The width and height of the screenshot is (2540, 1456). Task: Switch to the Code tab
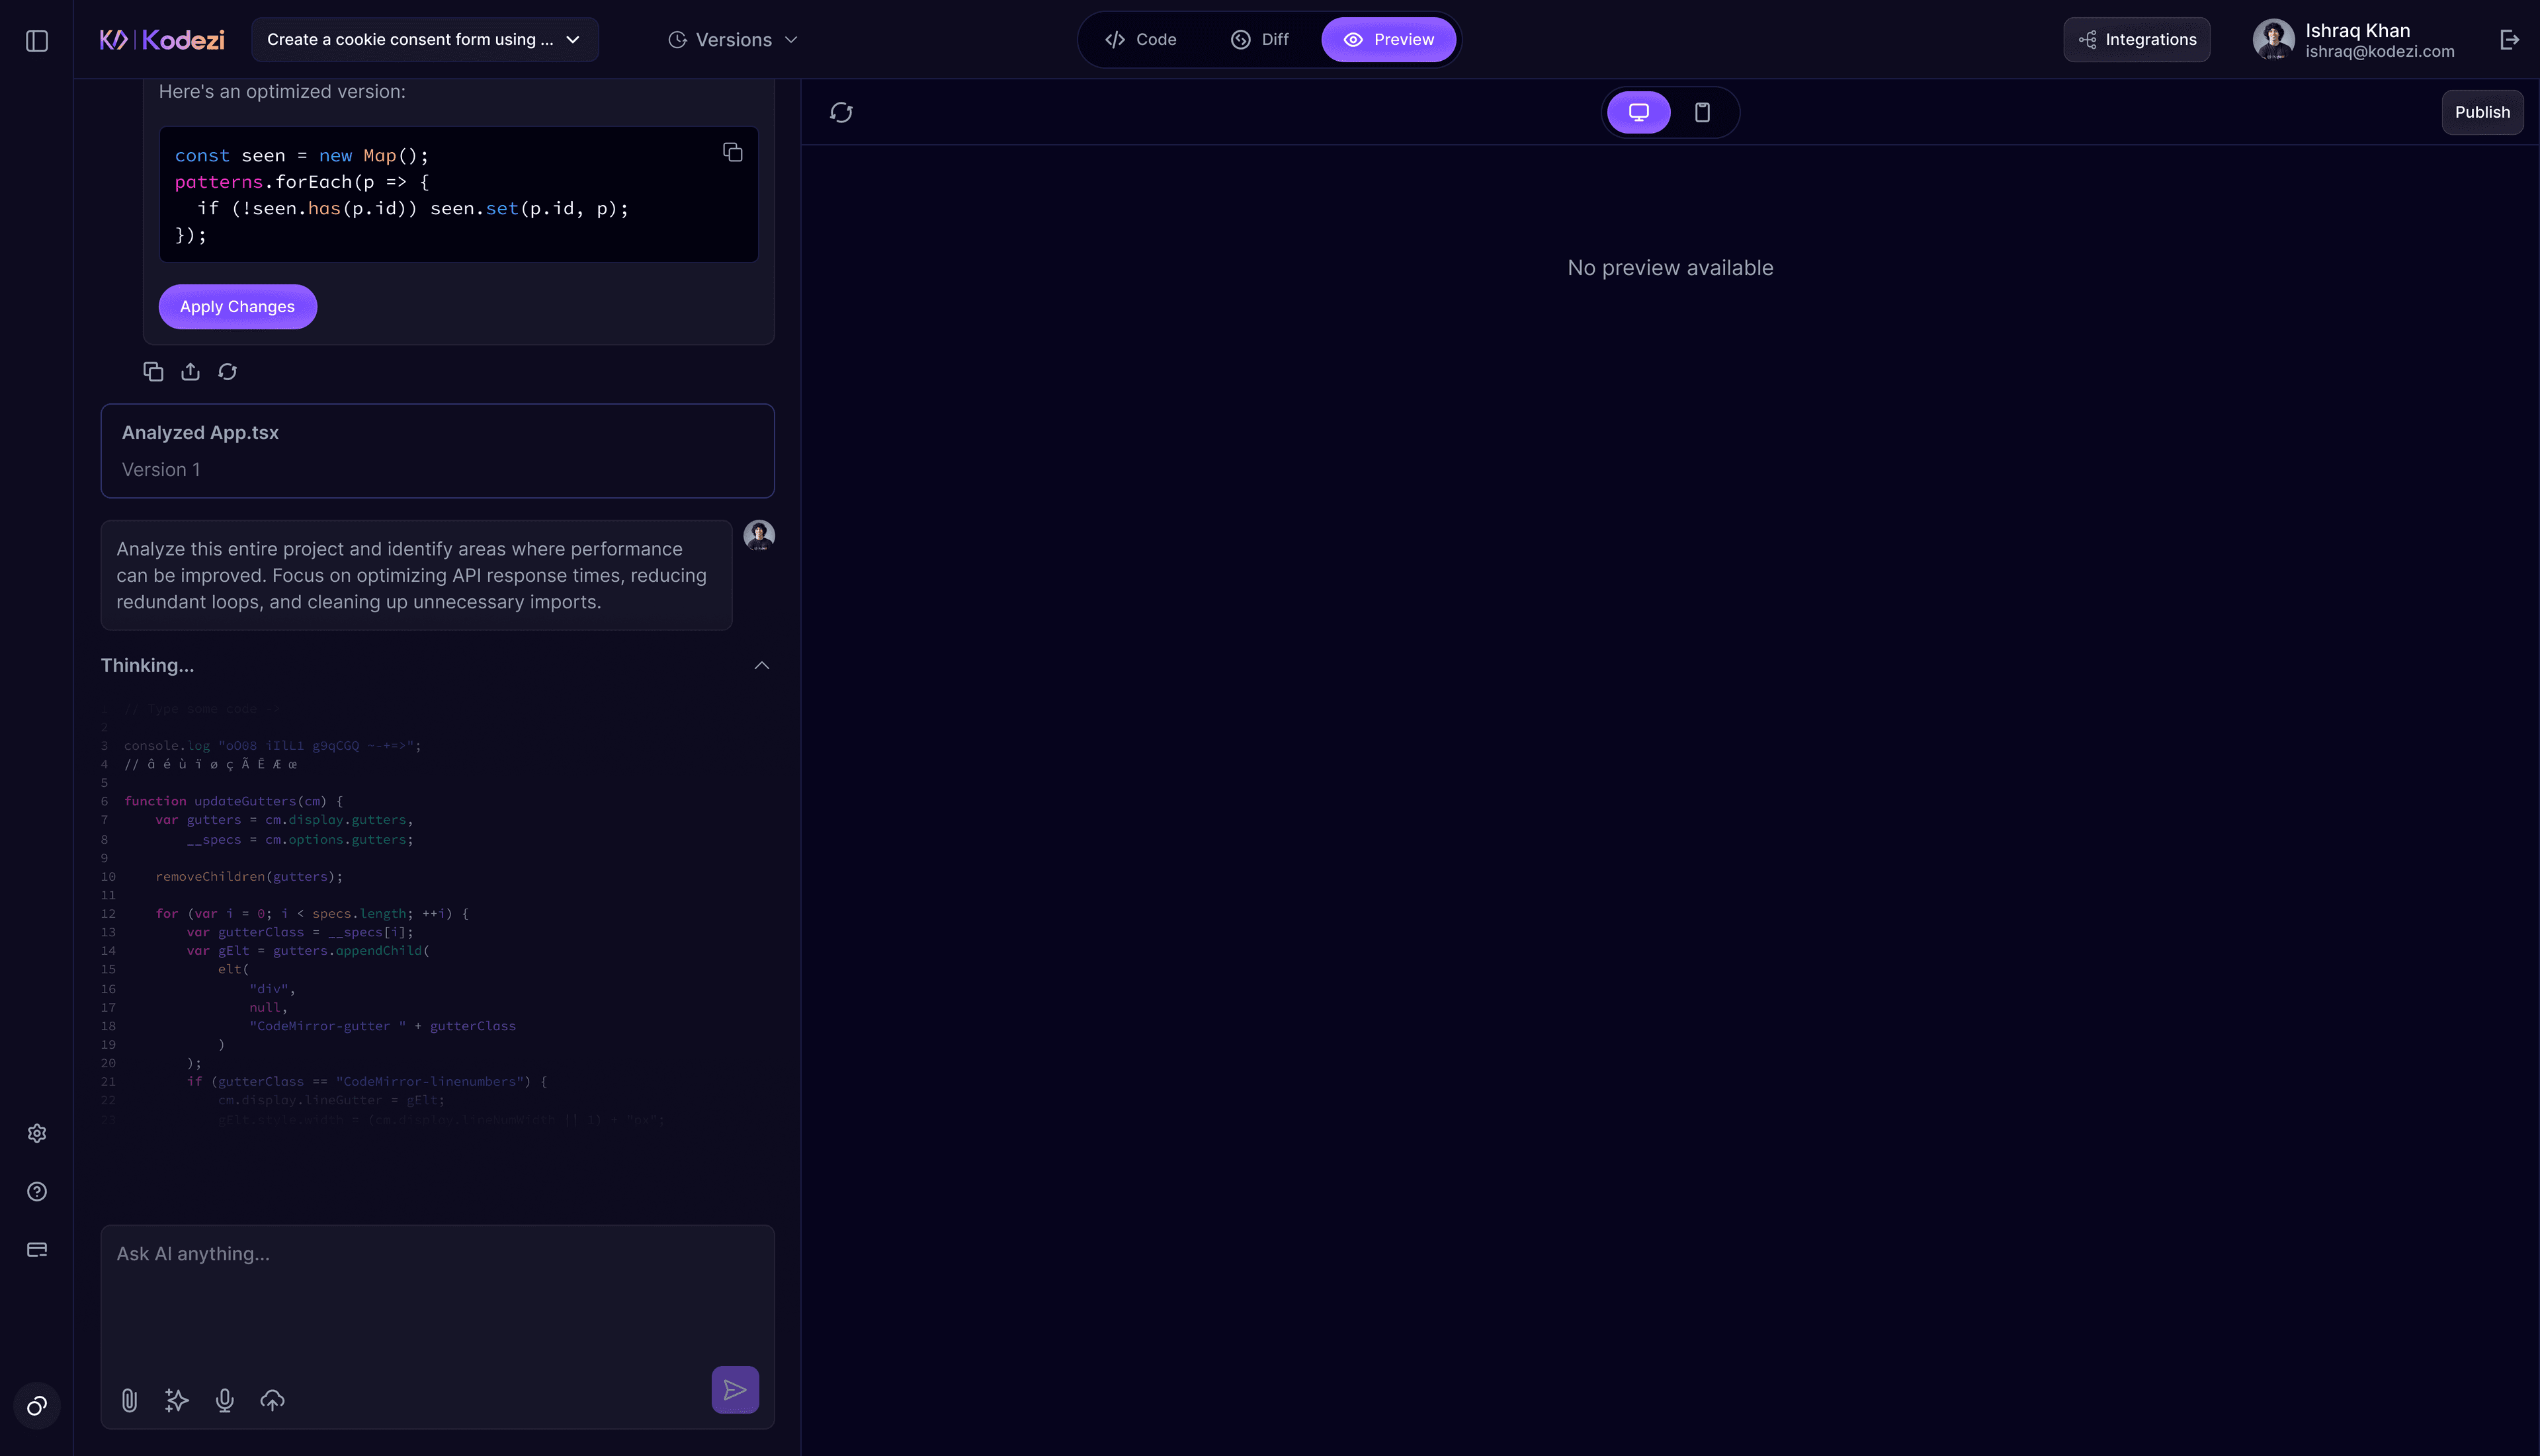pyautogui.click(x=1140, y=39)
